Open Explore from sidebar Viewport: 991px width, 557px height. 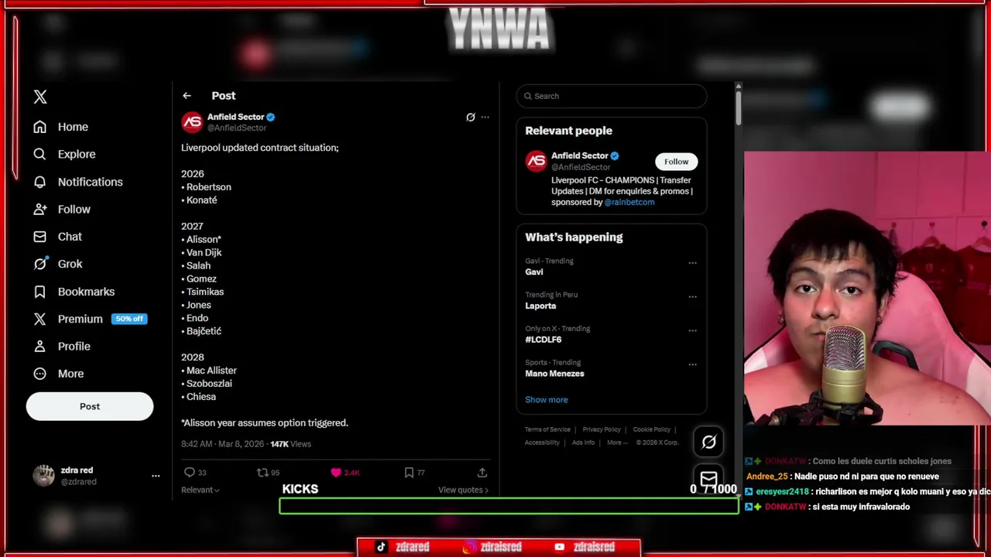[x=64, y=154]
